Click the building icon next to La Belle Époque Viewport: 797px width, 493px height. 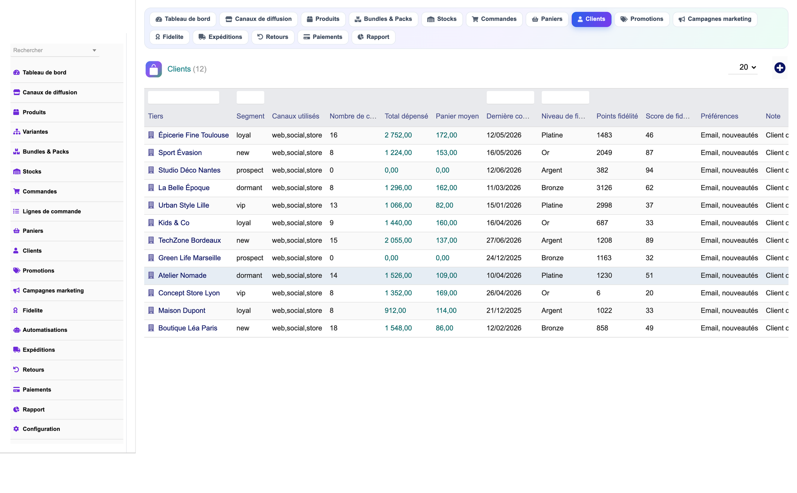pyautogui.click(x=151, y=188)
